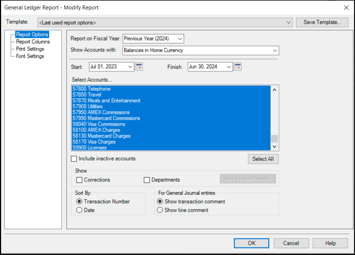Select account 57900 Utilities

[x=171, y=106]
